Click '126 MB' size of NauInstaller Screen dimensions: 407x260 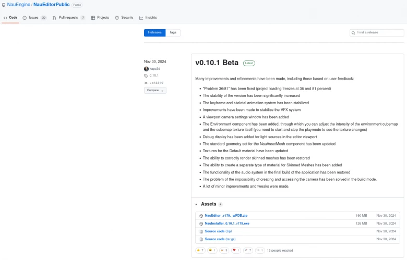361,223
